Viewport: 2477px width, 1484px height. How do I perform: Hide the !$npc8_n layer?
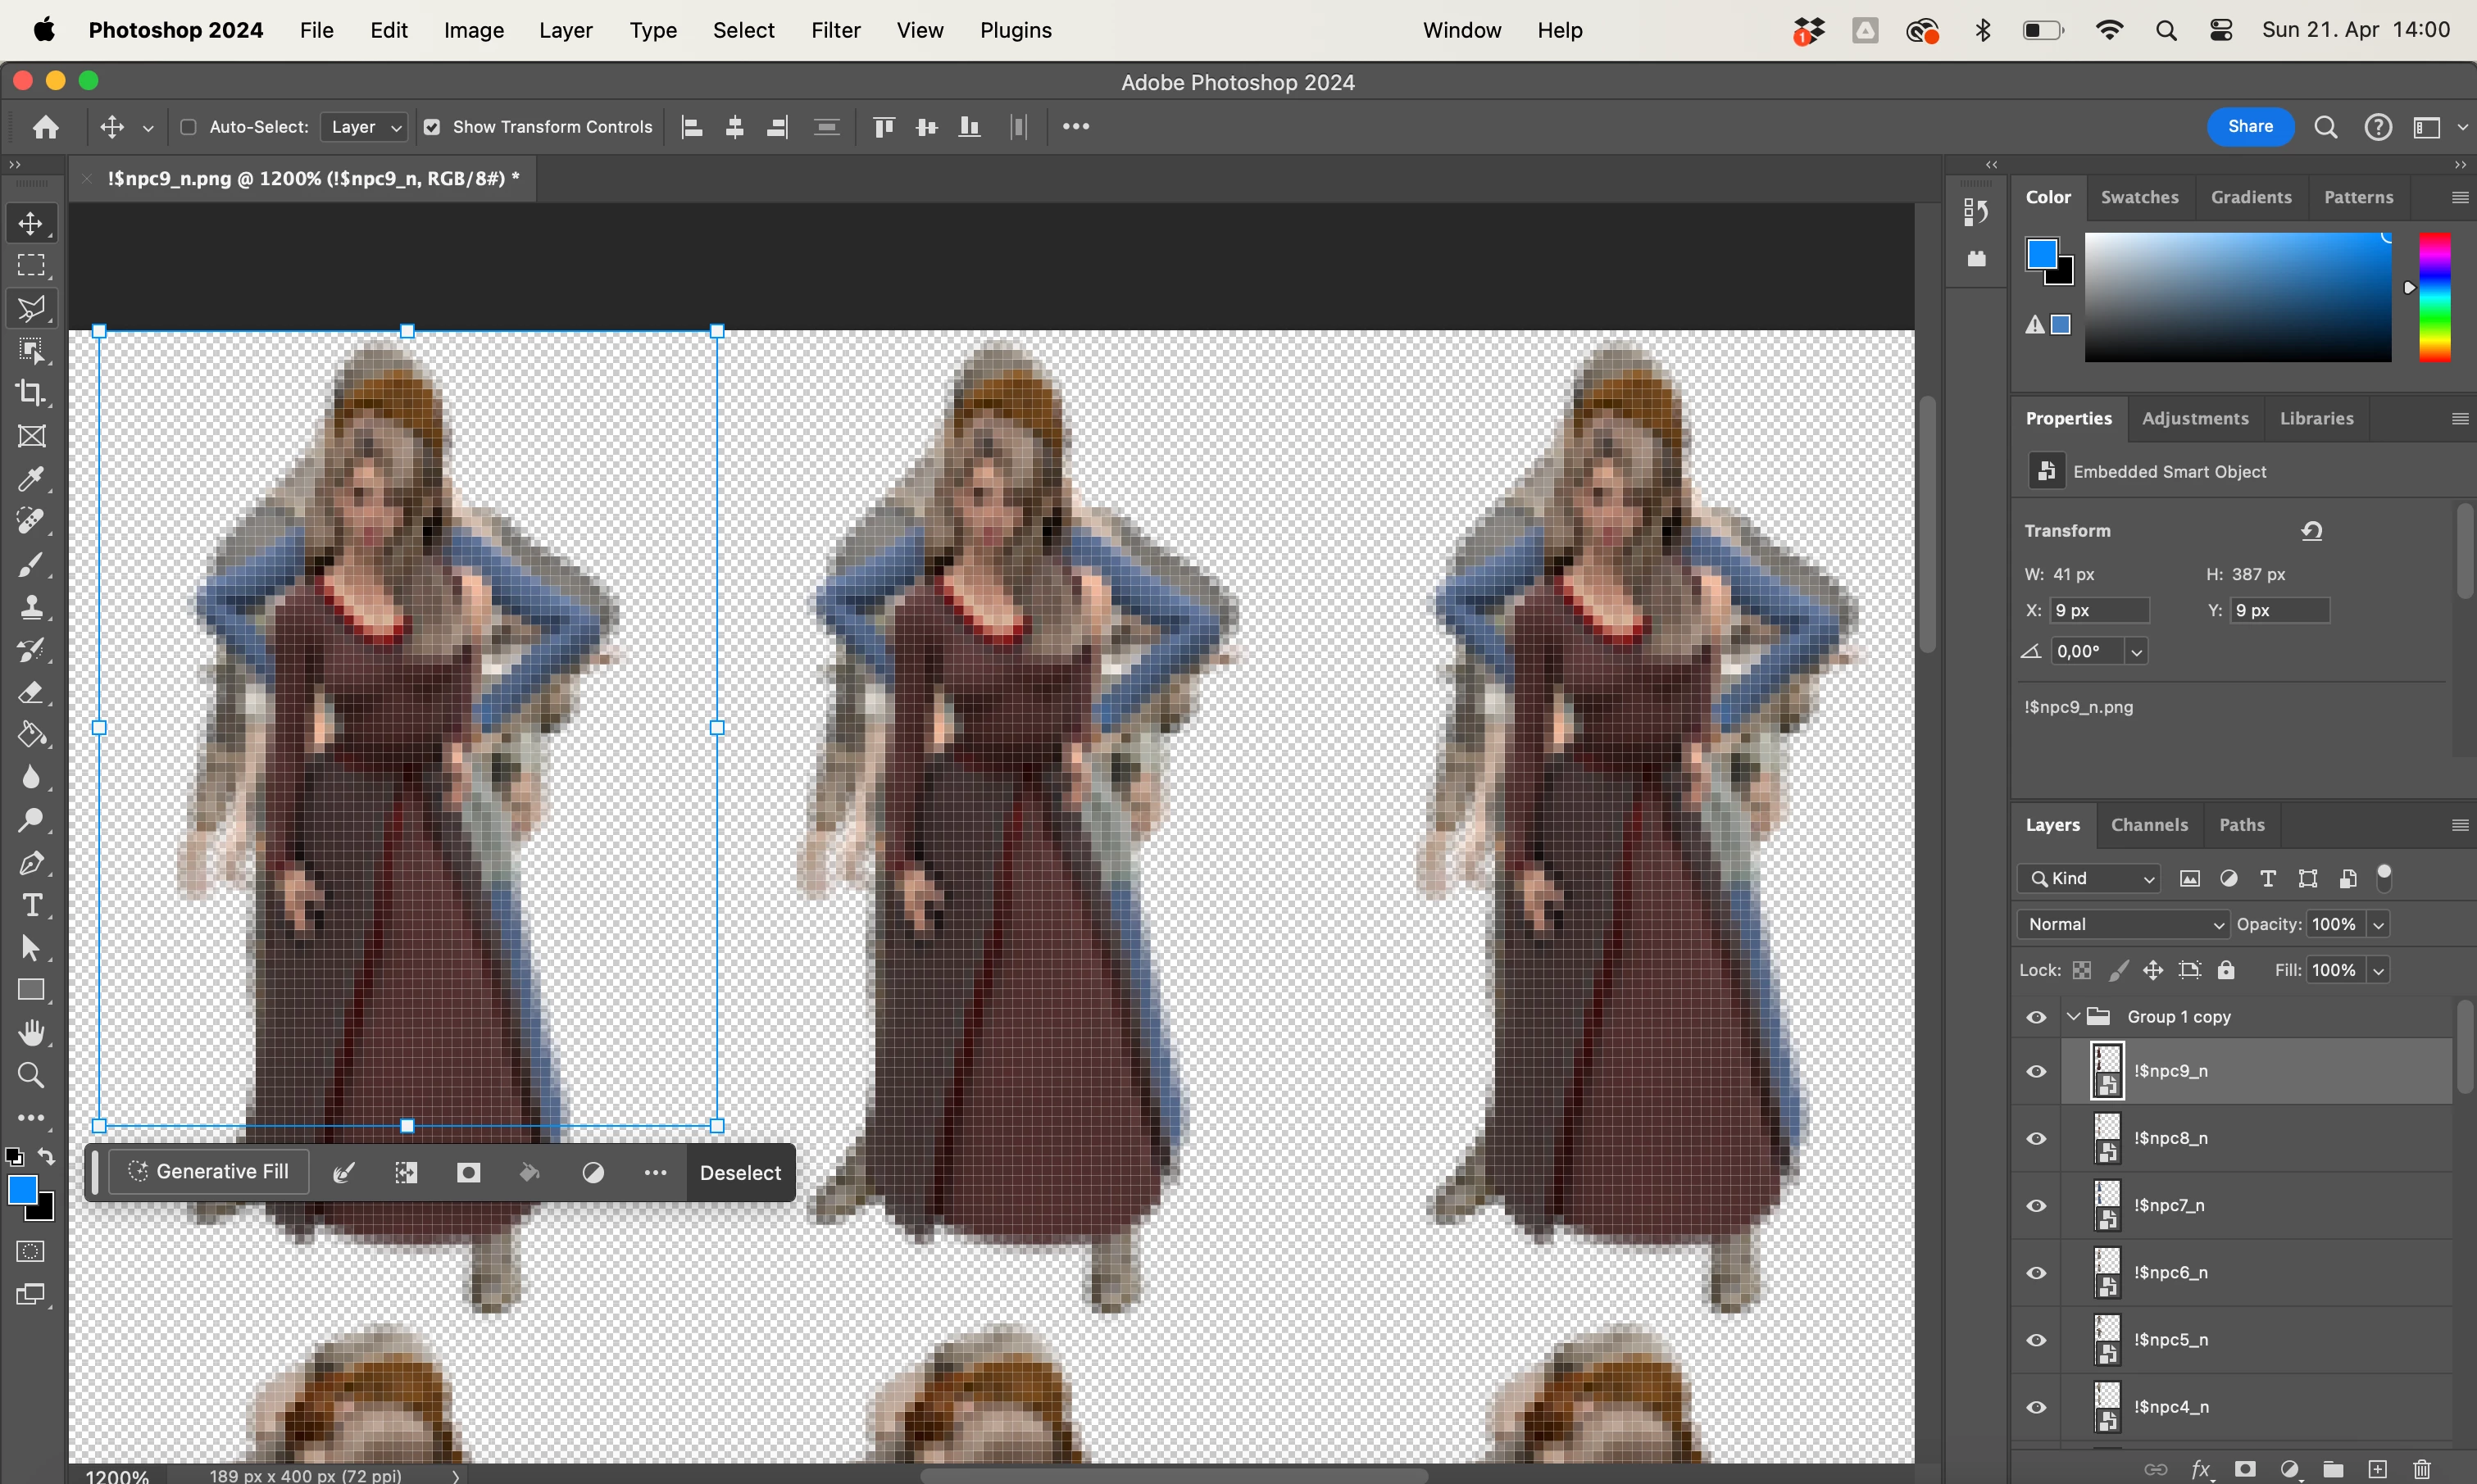(2036, 1138)
